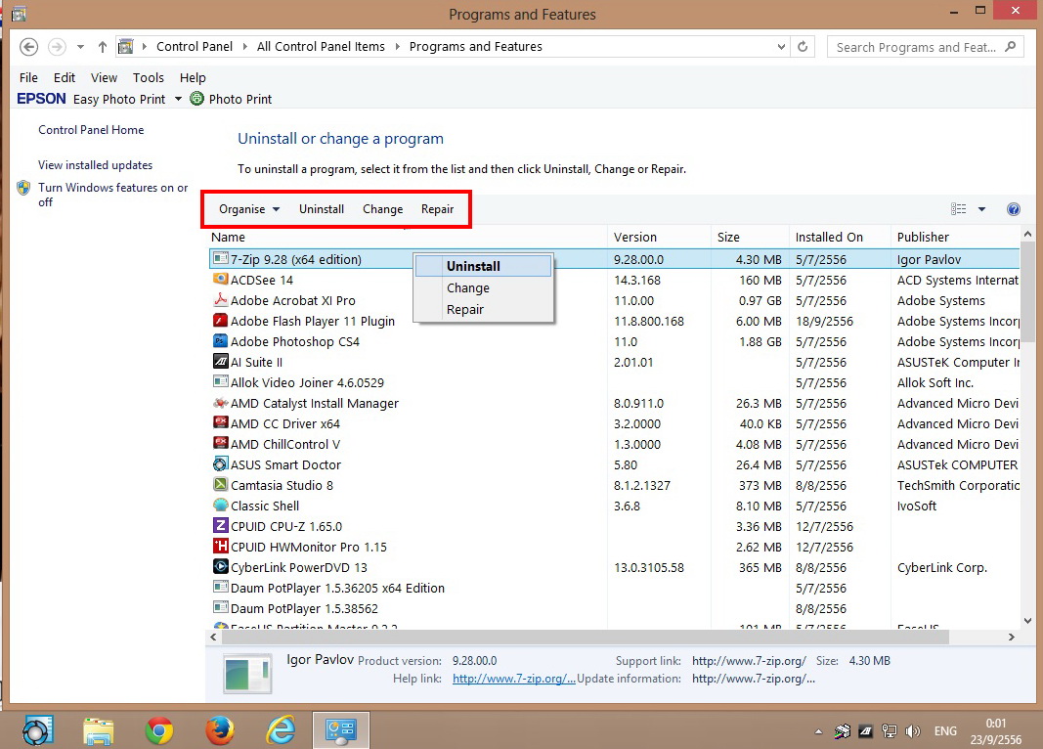This screenshot has width=1043, height=749.
Task: Open the Organise dropdown
Action: [249, 209]
